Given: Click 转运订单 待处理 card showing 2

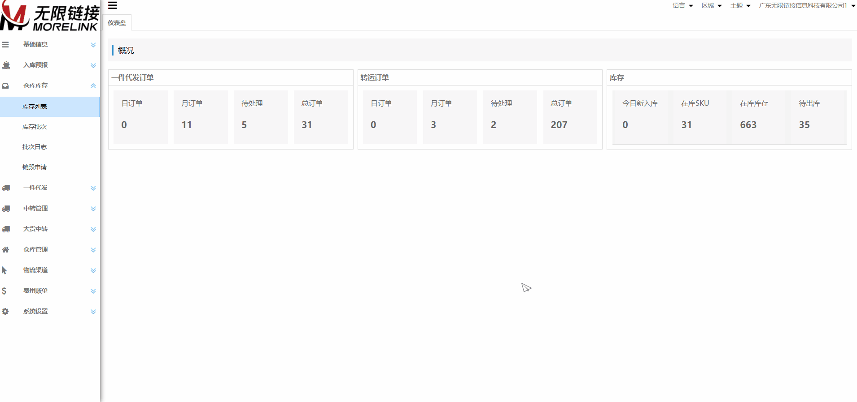Looking at the screenshot, I should 510,117.
